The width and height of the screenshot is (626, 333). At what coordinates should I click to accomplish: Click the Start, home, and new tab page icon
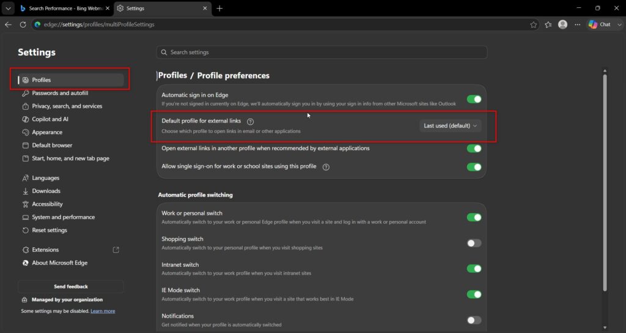26,159
